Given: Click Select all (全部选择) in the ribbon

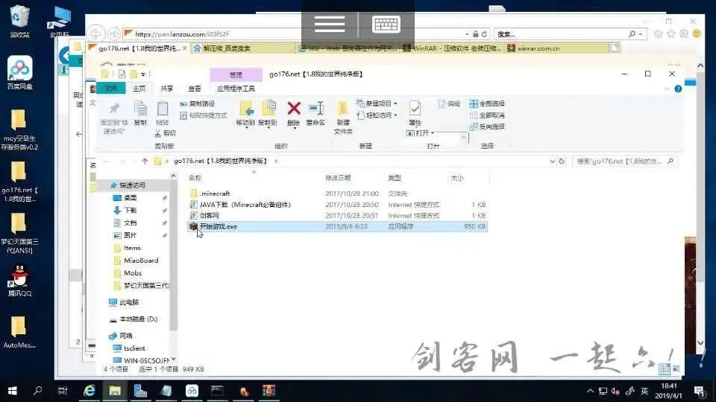Looking at the screenshot, I should [487, 103].
